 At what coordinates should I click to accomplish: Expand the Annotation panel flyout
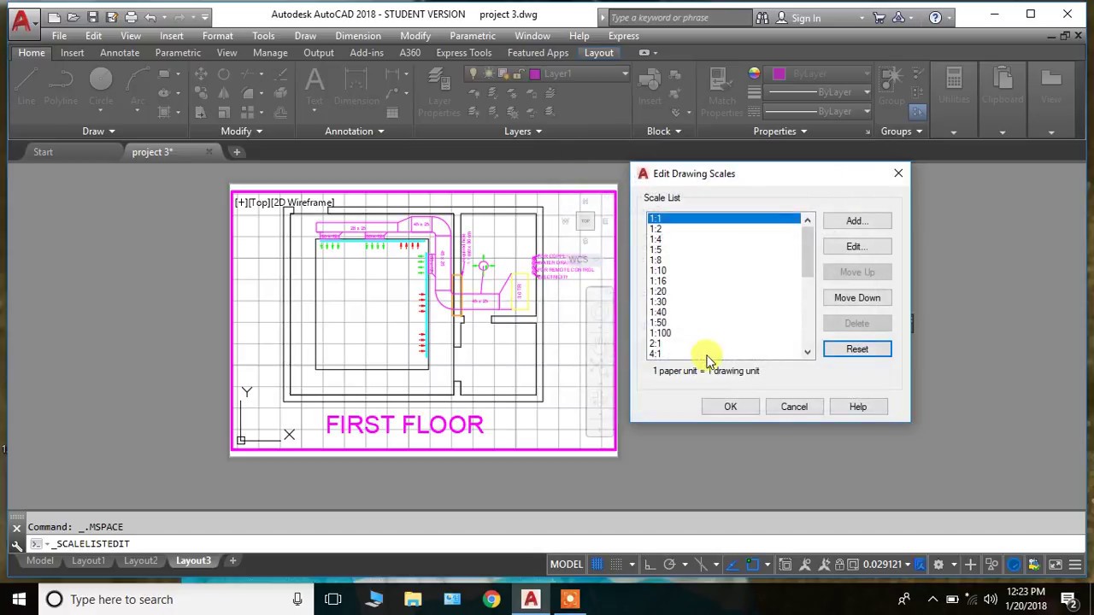tap(355, 132)
